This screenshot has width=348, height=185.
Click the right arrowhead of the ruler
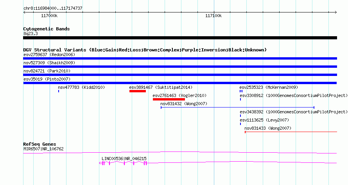pos(336,12)
